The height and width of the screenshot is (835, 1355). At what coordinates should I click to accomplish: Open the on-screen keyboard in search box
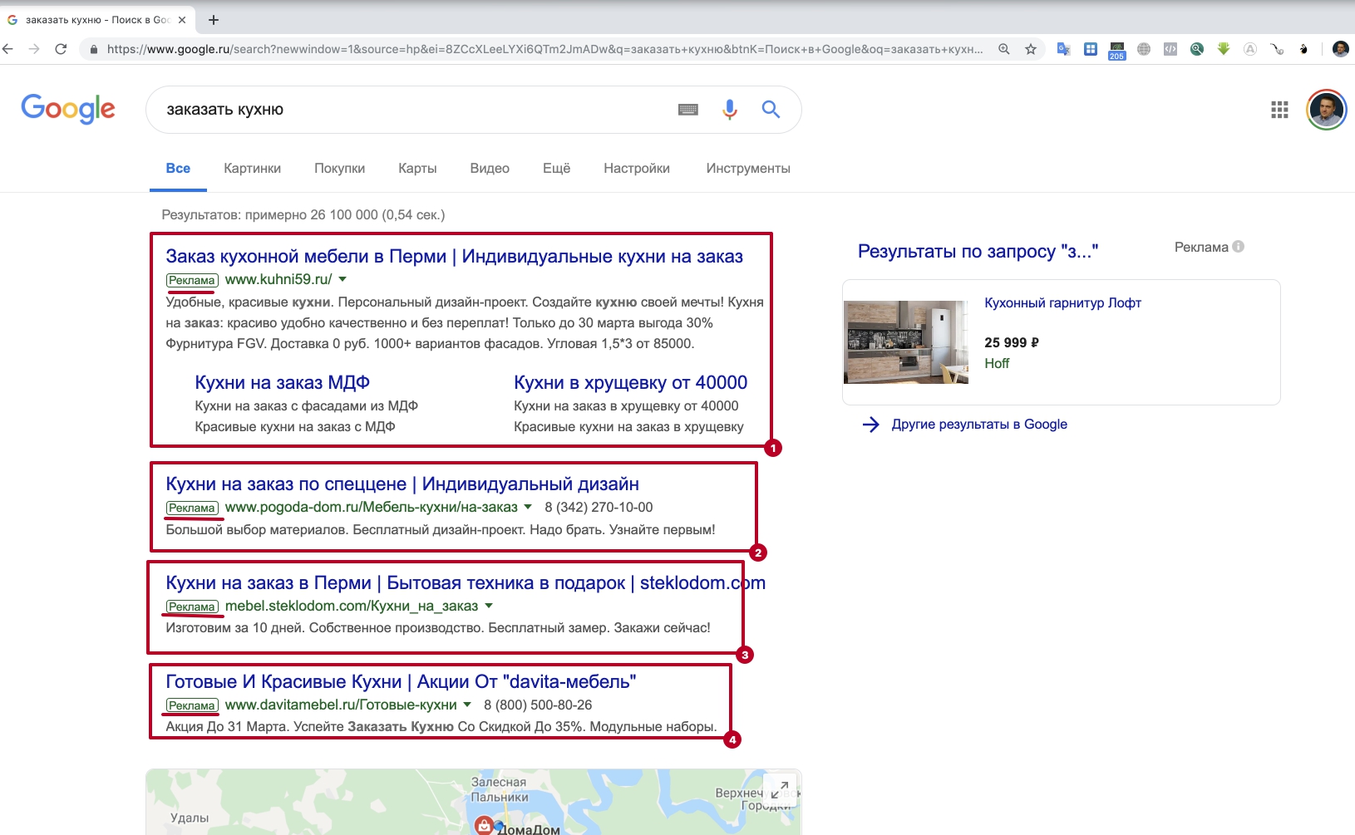coord(688,110)
